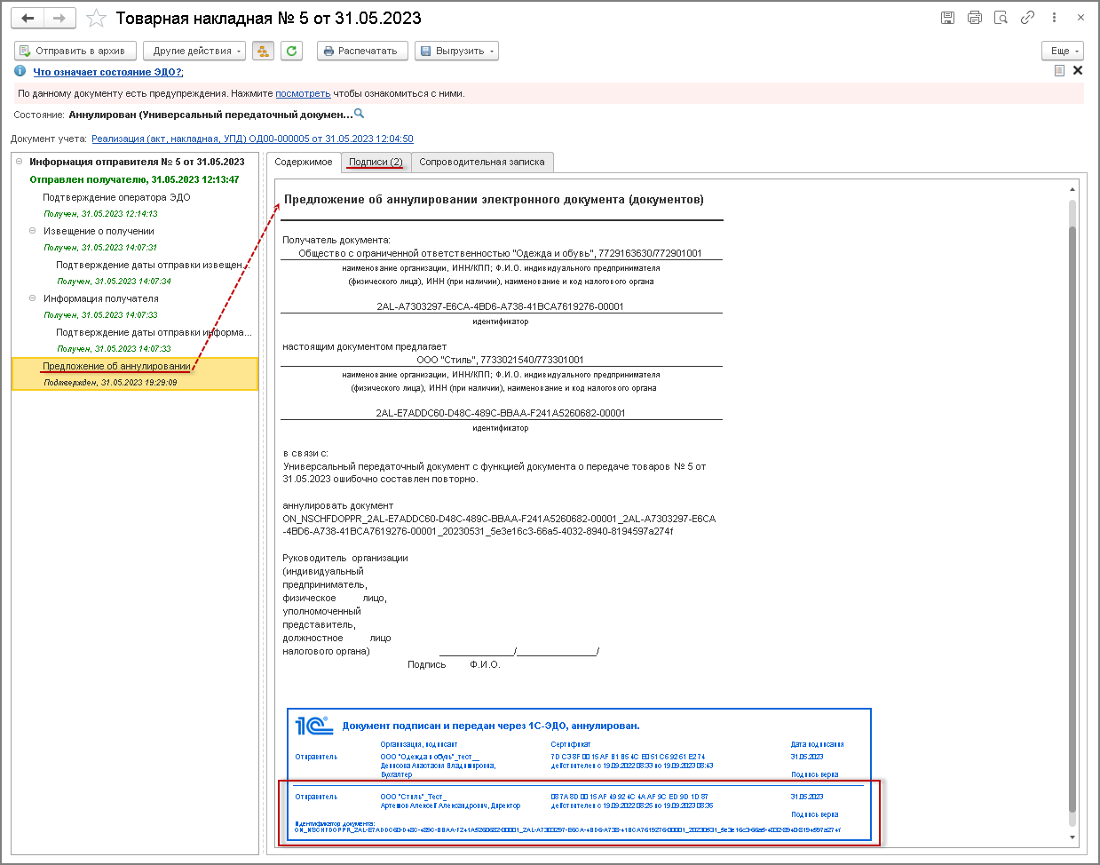The width and height of the screenshot is (1100, 865).
Task: Open 'Что означает состояние ЭДО?' link
Action: (107, 72)
